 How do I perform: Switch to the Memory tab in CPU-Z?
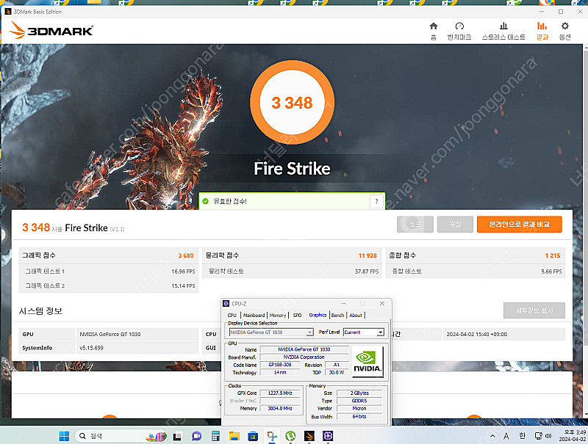pyautogui.click(x=278, y=316)
